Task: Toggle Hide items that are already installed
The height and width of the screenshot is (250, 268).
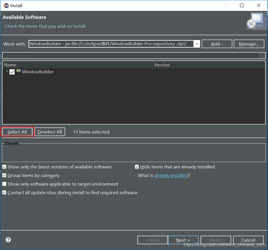Action: pos(137,167)
